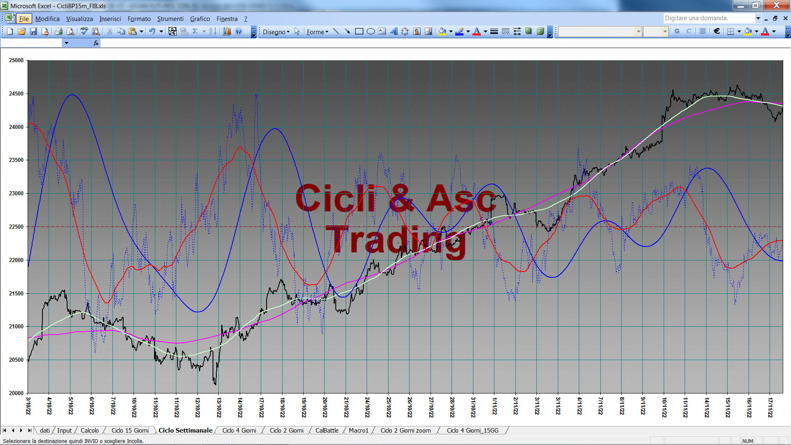The width and height of the screenshot is (791, 445).
Task: Insert a Text Box
Action: [382, 31]
